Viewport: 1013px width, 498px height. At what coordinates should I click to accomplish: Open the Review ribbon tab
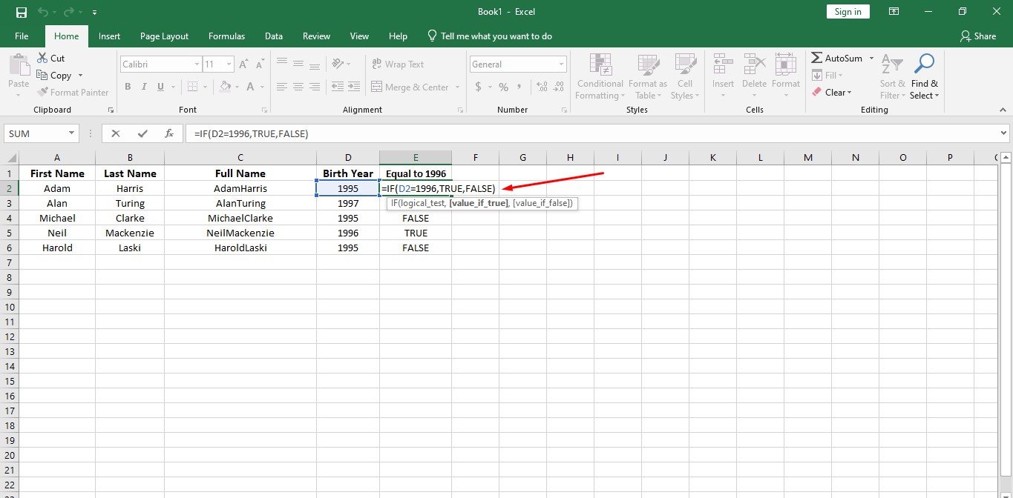[x=316, y=36]
